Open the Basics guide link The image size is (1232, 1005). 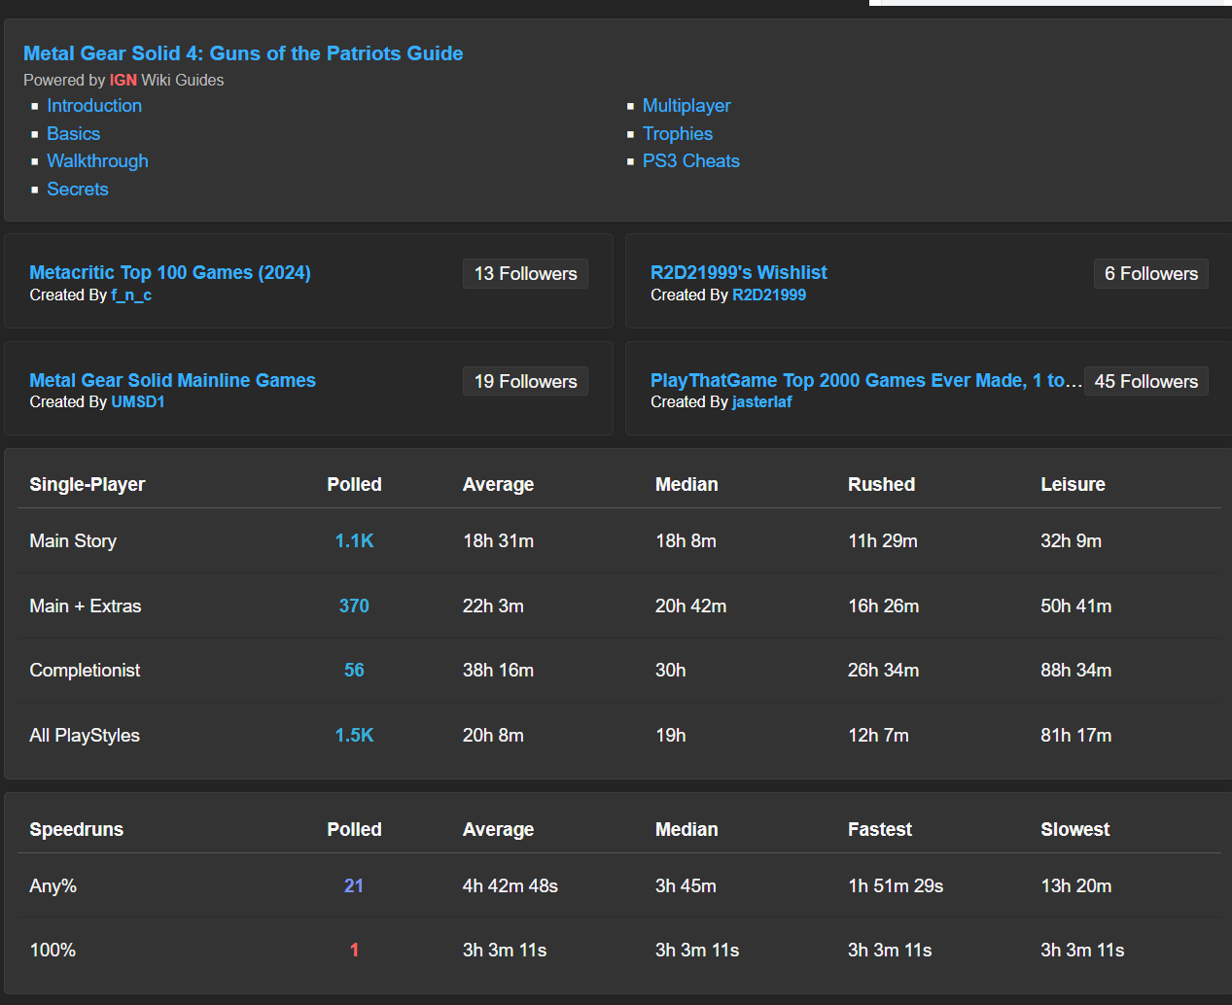(x=74, y=134)
